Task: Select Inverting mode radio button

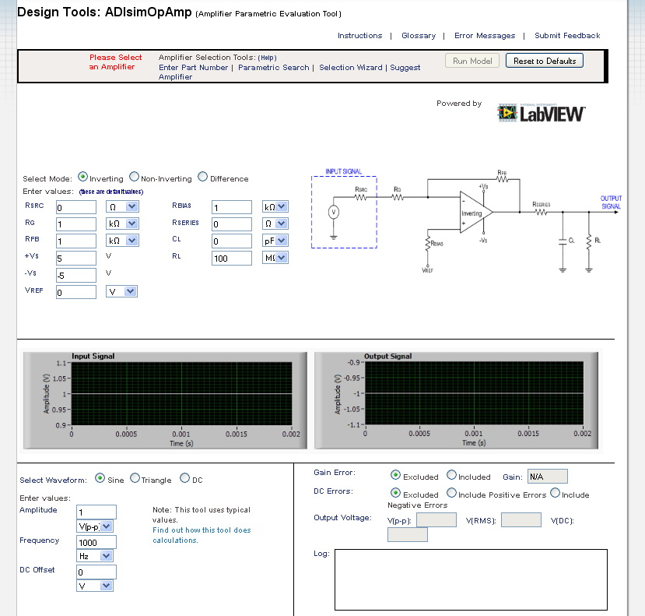Action: 82,177
